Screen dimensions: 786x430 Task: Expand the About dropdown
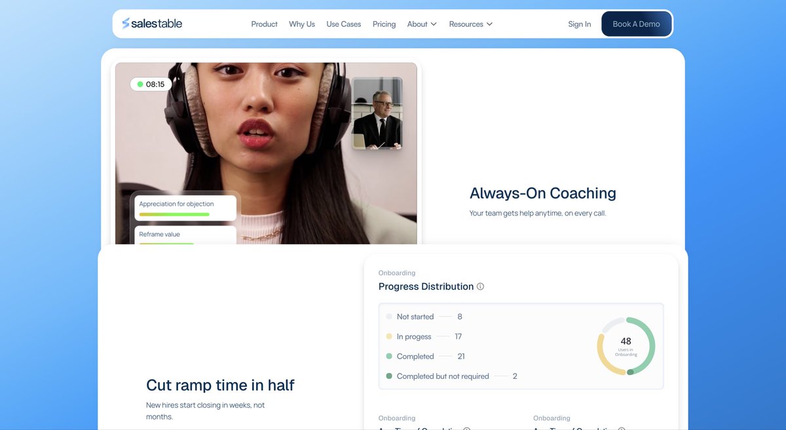click(x=422, y=24)
